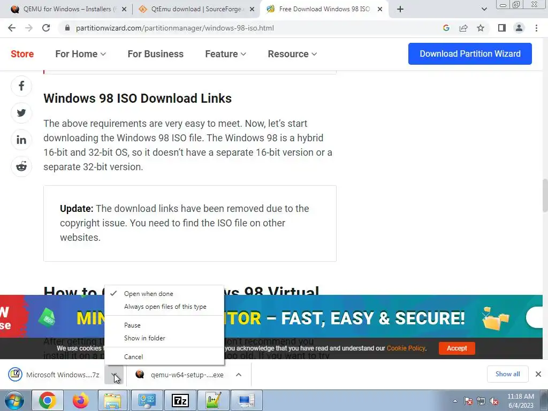View site security lock info
548x411 pixels.
click(67, 28)
